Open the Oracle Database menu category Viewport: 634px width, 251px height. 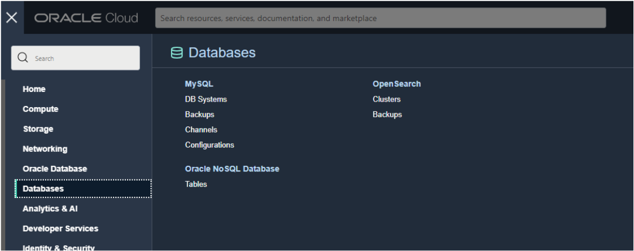[55, 169]
